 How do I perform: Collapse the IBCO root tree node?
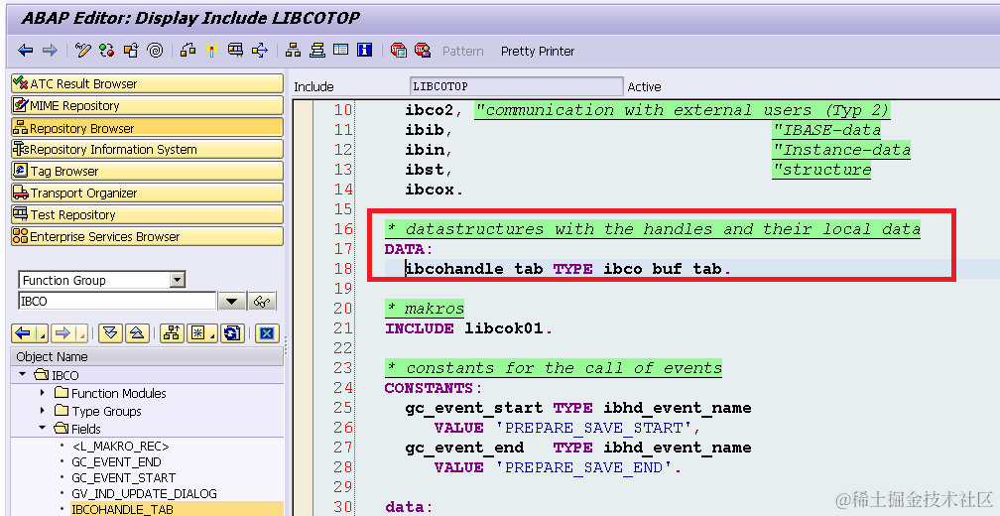pyautogui.click(x=24, y=375)
